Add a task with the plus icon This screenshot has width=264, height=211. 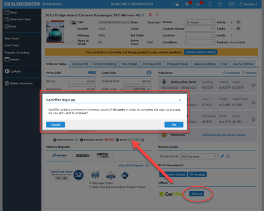(x=238, y=29)
